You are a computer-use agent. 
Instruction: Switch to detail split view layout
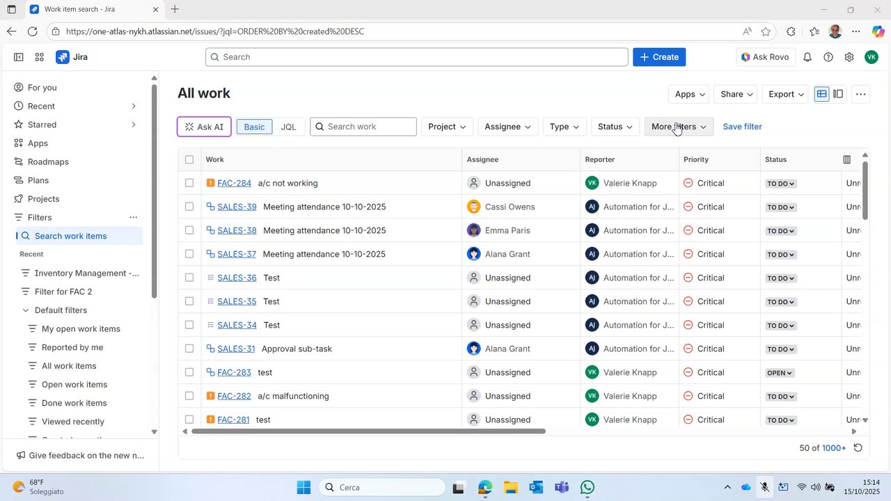[x=838, y=94]
